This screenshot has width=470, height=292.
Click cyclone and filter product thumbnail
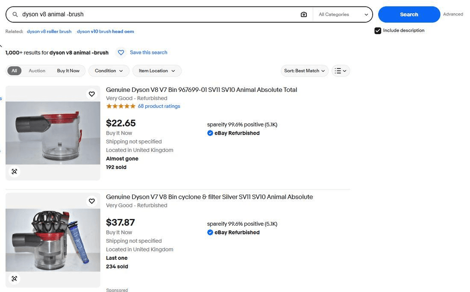(53, 240)
